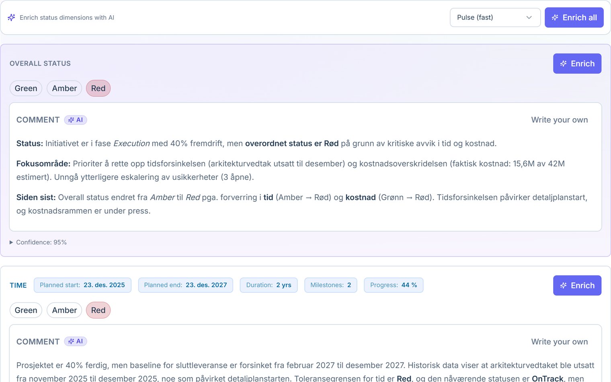
Task: Click the Fokusområde paragraph text
Action: click(291, 170)
